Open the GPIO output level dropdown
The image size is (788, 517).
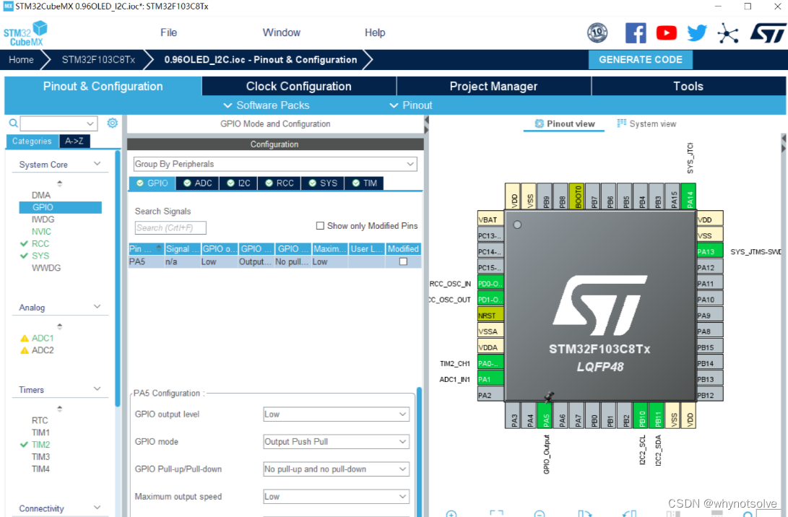tap(336, 414)
